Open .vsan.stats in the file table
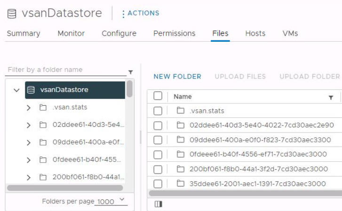Screen dimensions: 342x211 pos(207,111)
